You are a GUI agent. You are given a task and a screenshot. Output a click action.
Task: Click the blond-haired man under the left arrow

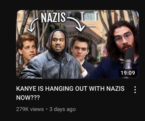click(26, 49)
